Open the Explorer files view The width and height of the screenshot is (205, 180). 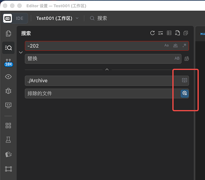8,33
